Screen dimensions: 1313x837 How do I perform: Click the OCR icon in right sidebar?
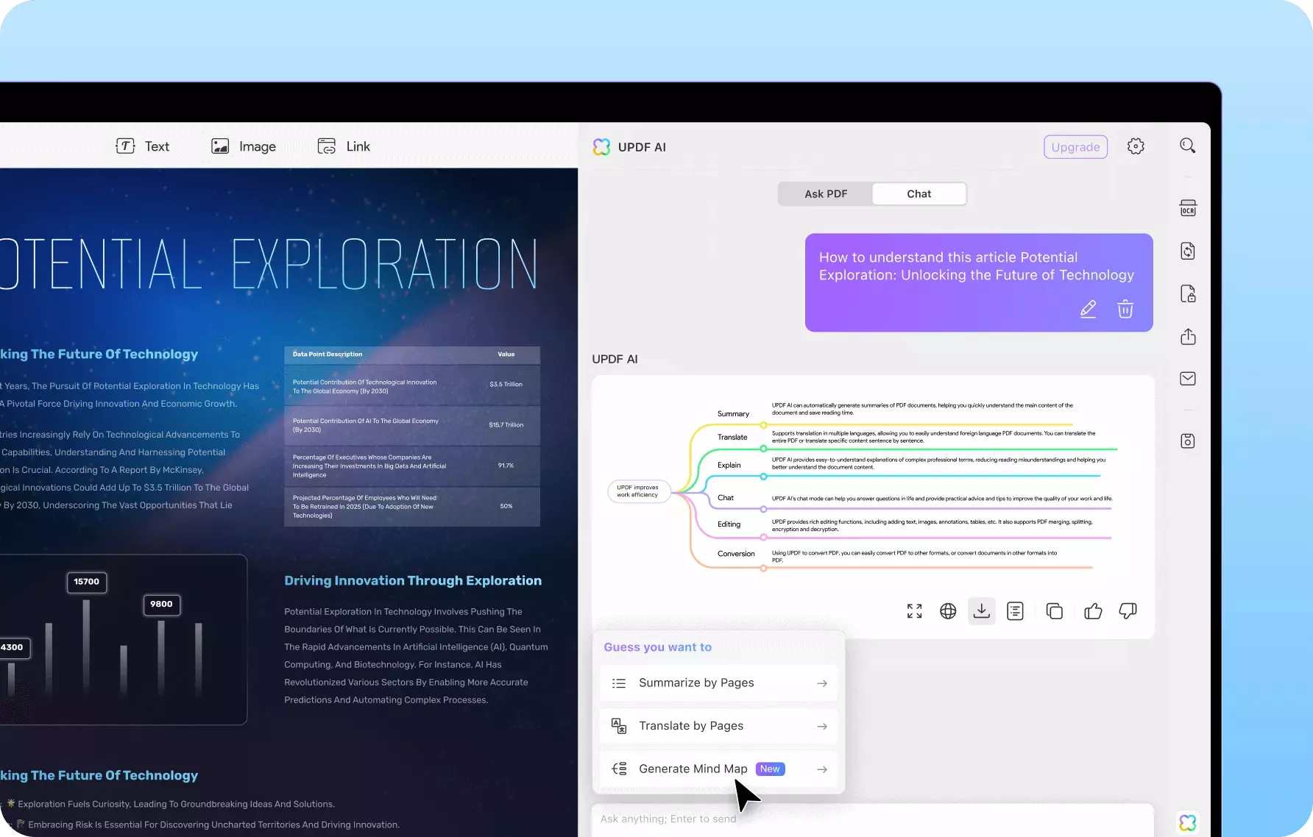[x=1188, y=208]
